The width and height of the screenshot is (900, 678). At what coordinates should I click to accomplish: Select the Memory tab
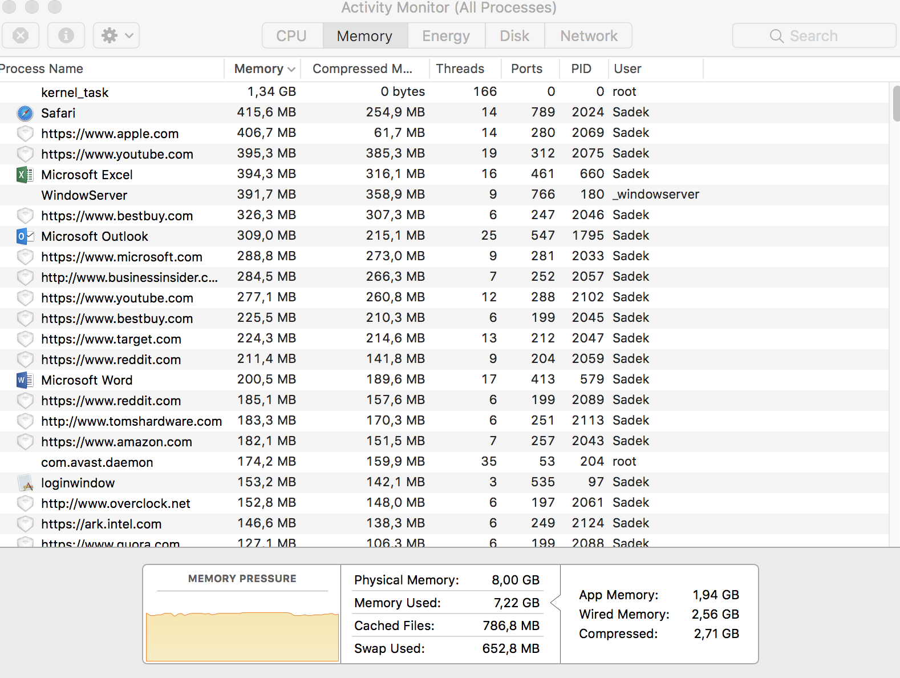coord(365,36)
